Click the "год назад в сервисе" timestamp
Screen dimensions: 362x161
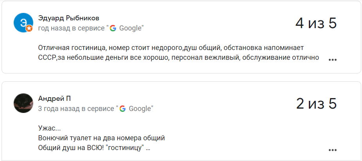[x=72, y=28]
